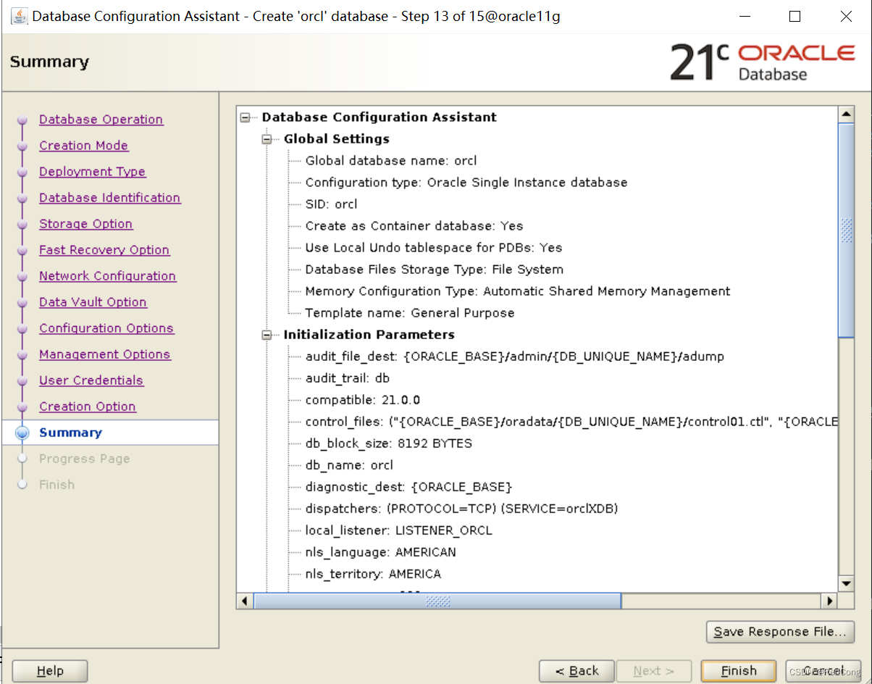Click the Save Response File button
872x684 pixels.
pos(780,632)
